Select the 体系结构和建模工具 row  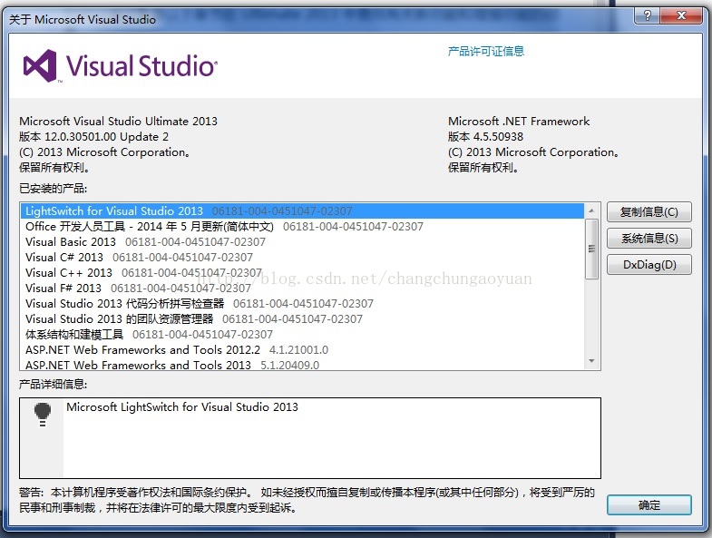click(302, 335)
